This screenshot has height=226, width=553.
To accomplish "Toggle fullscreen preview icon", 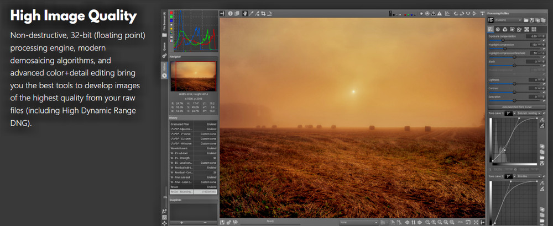I will (476, 222).
